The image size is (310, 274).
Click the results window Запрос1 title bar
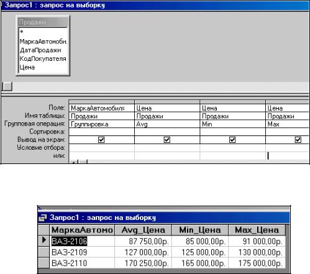(164, 217)
